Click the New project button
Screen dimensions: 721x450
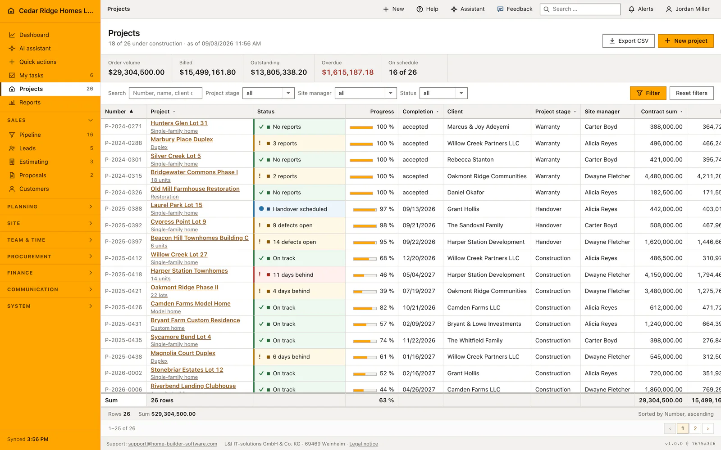click(x=685, y=41)
